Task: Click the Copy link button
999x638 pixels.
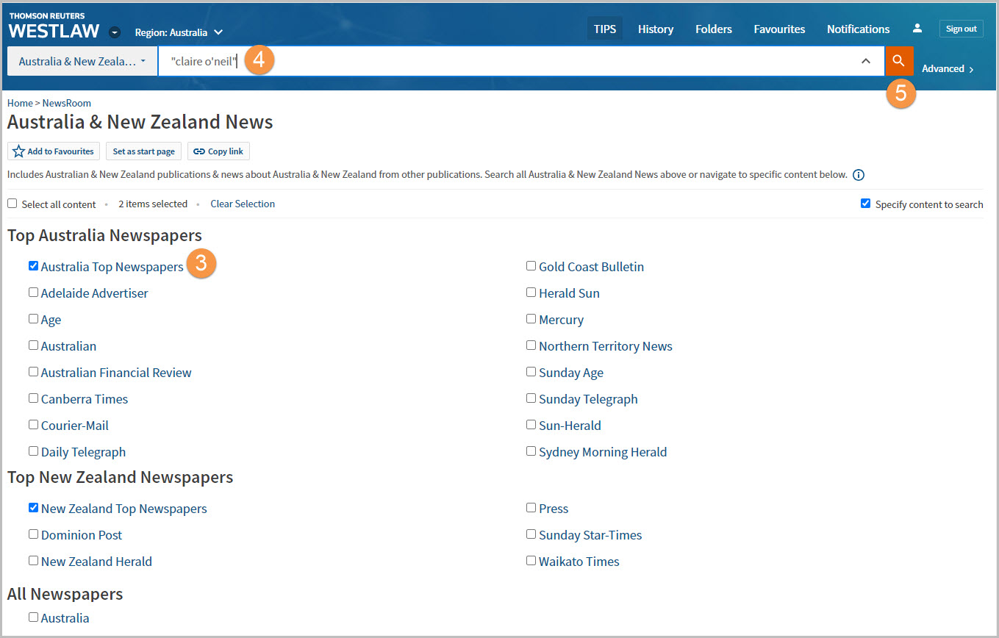Action: (218, 151)
